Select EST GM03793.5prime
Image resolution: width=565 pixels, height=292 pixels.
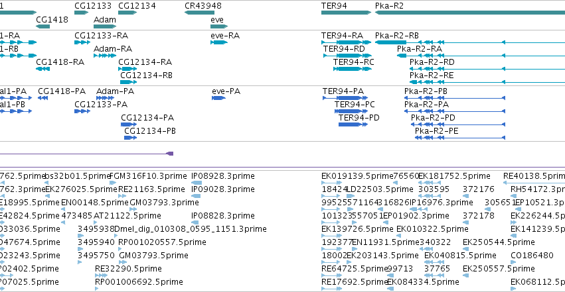point(123,263)
